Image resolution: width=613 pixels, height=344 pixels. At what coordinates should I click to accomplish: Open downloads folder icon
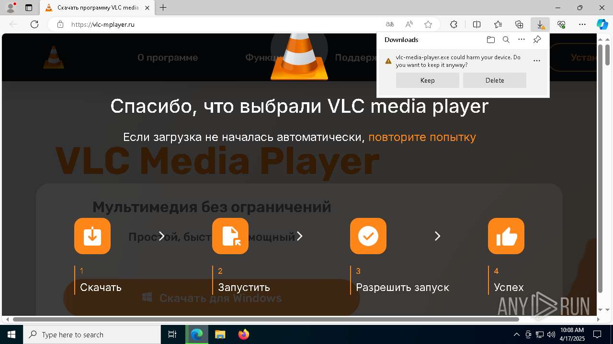pos(490,40)
